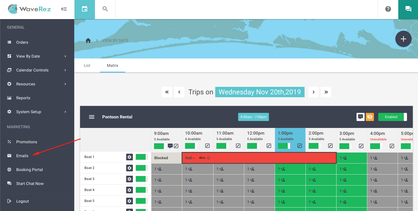The width and height of the screenshot is (418, 211).
Task: Edit the 11:00am time slot
Action: 238,146
